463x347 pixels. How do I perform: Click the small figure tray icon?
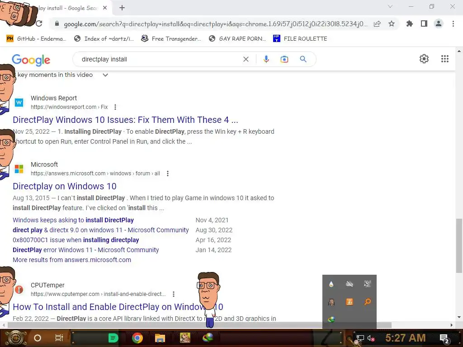click(x=331, y=302)
